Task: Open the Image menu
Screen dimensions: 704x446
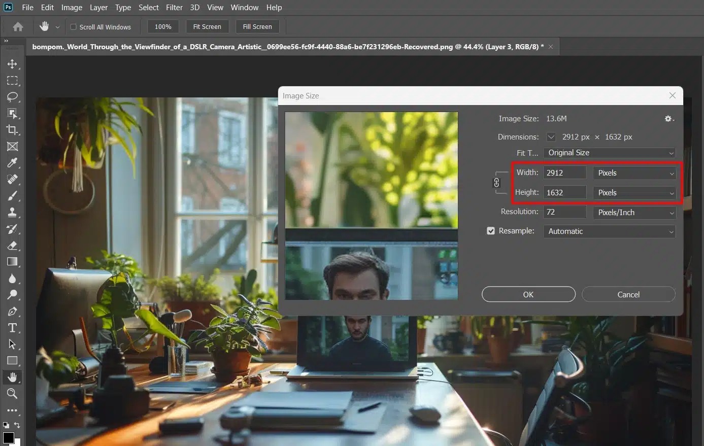Action: coord(72,8)
